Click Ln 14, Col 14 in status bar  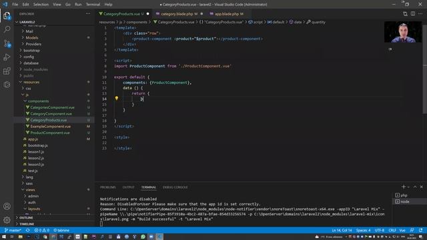pos(342,230)
